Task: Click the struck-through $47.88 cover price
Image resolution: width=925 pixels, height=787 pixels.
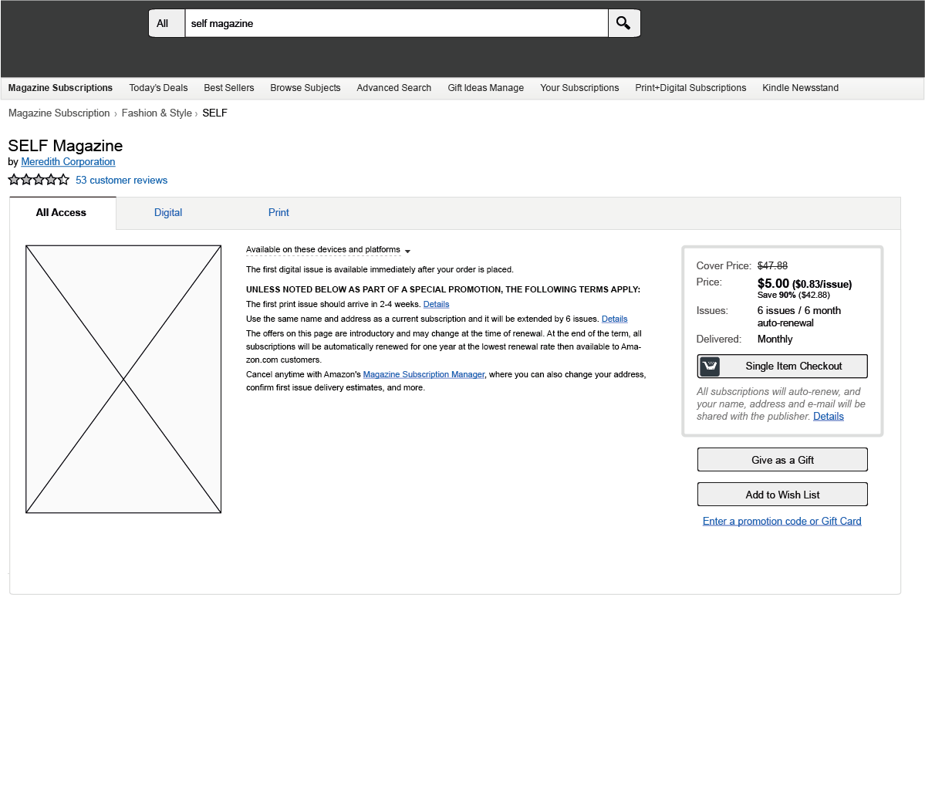Action: [x=772, y=265]
